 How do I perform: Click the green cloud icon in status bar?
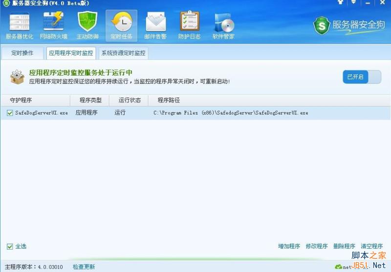[x=338, y=267]
